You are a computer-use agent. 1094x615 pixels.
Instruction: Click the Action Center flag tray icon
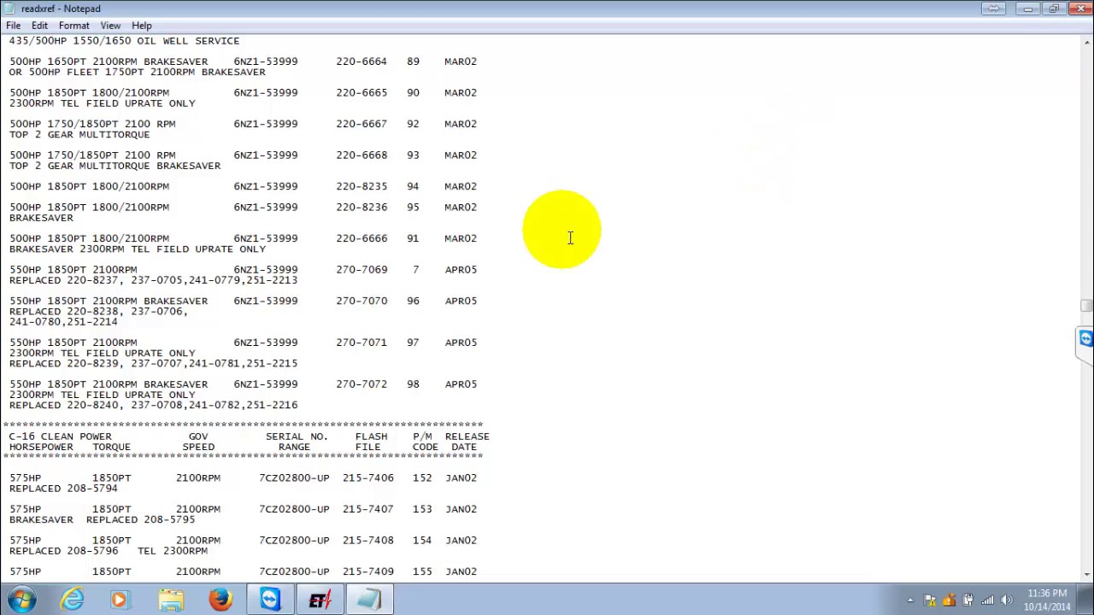click(x=930, y=600)
